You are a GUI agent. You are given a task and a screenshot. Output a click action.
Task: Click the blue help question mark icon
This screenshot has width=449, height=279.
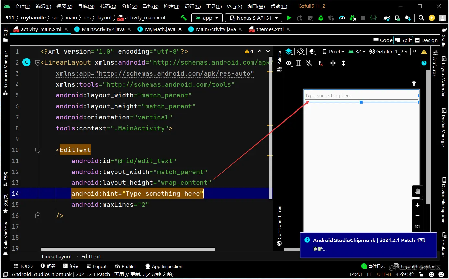tap(424, 63)
